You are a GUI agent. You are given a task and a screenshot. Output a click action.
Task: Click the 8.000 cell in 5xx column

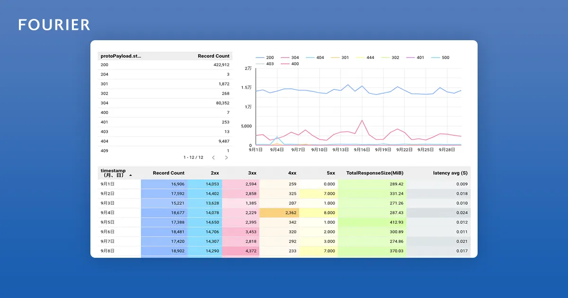pos(319,213)
